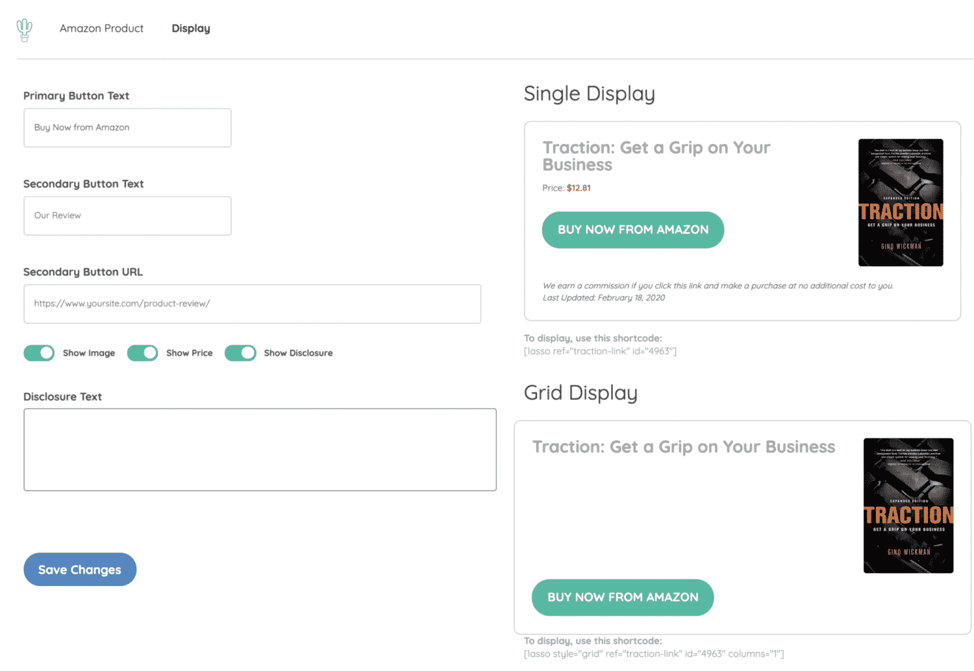Viewport: 974px width, 671px height.
Task: Select the Single Display shortcode text
Action: (x=600, y=351)
